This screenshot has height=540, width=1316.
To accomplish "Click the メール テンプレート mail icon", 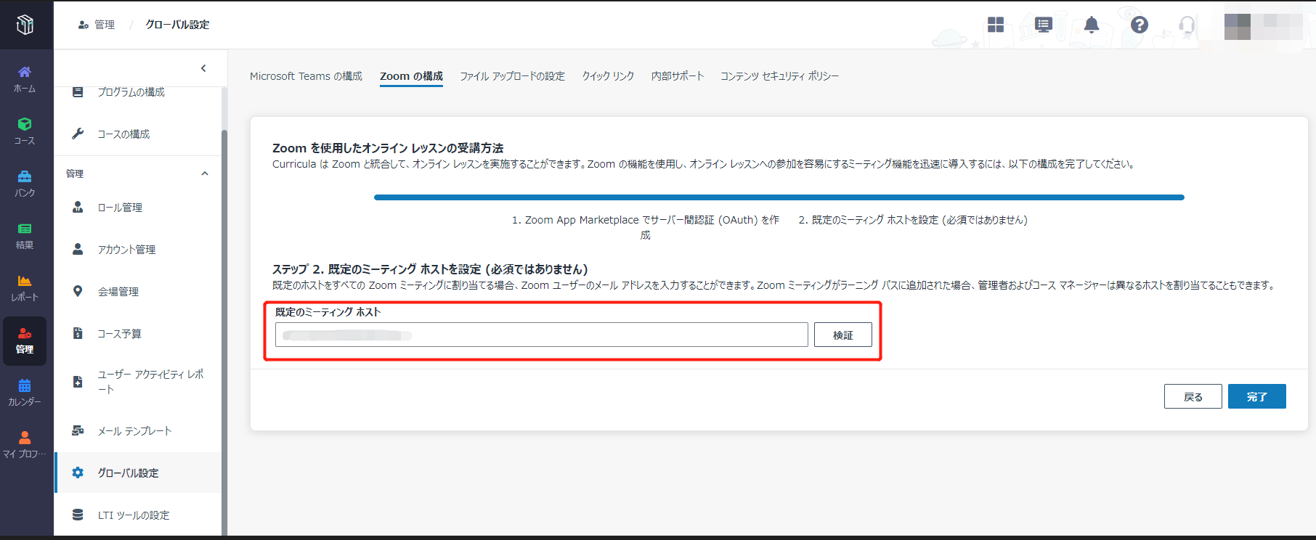I will tap(78, 430).
